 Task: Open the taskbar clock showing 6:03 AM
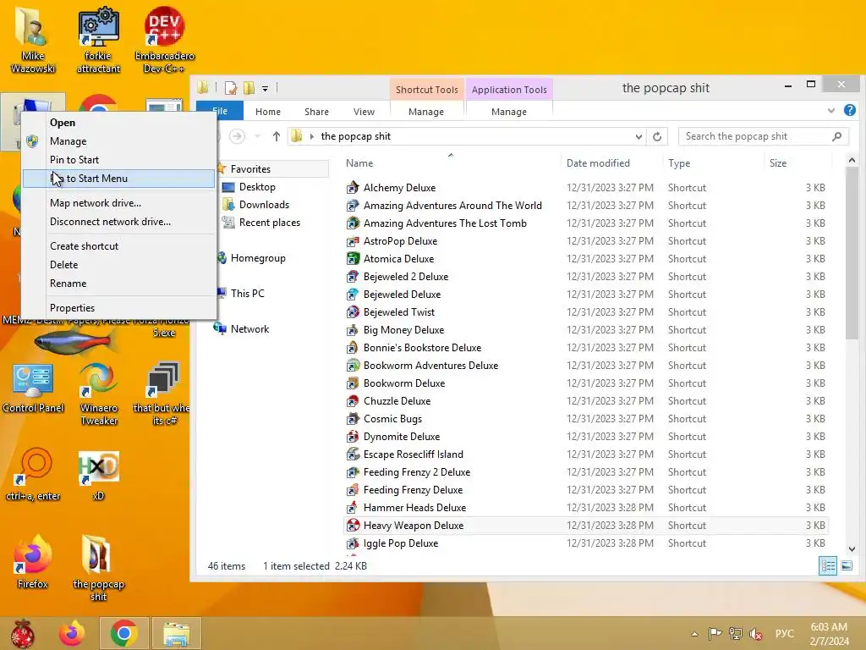pyautogui.click(x=829, y=634)
